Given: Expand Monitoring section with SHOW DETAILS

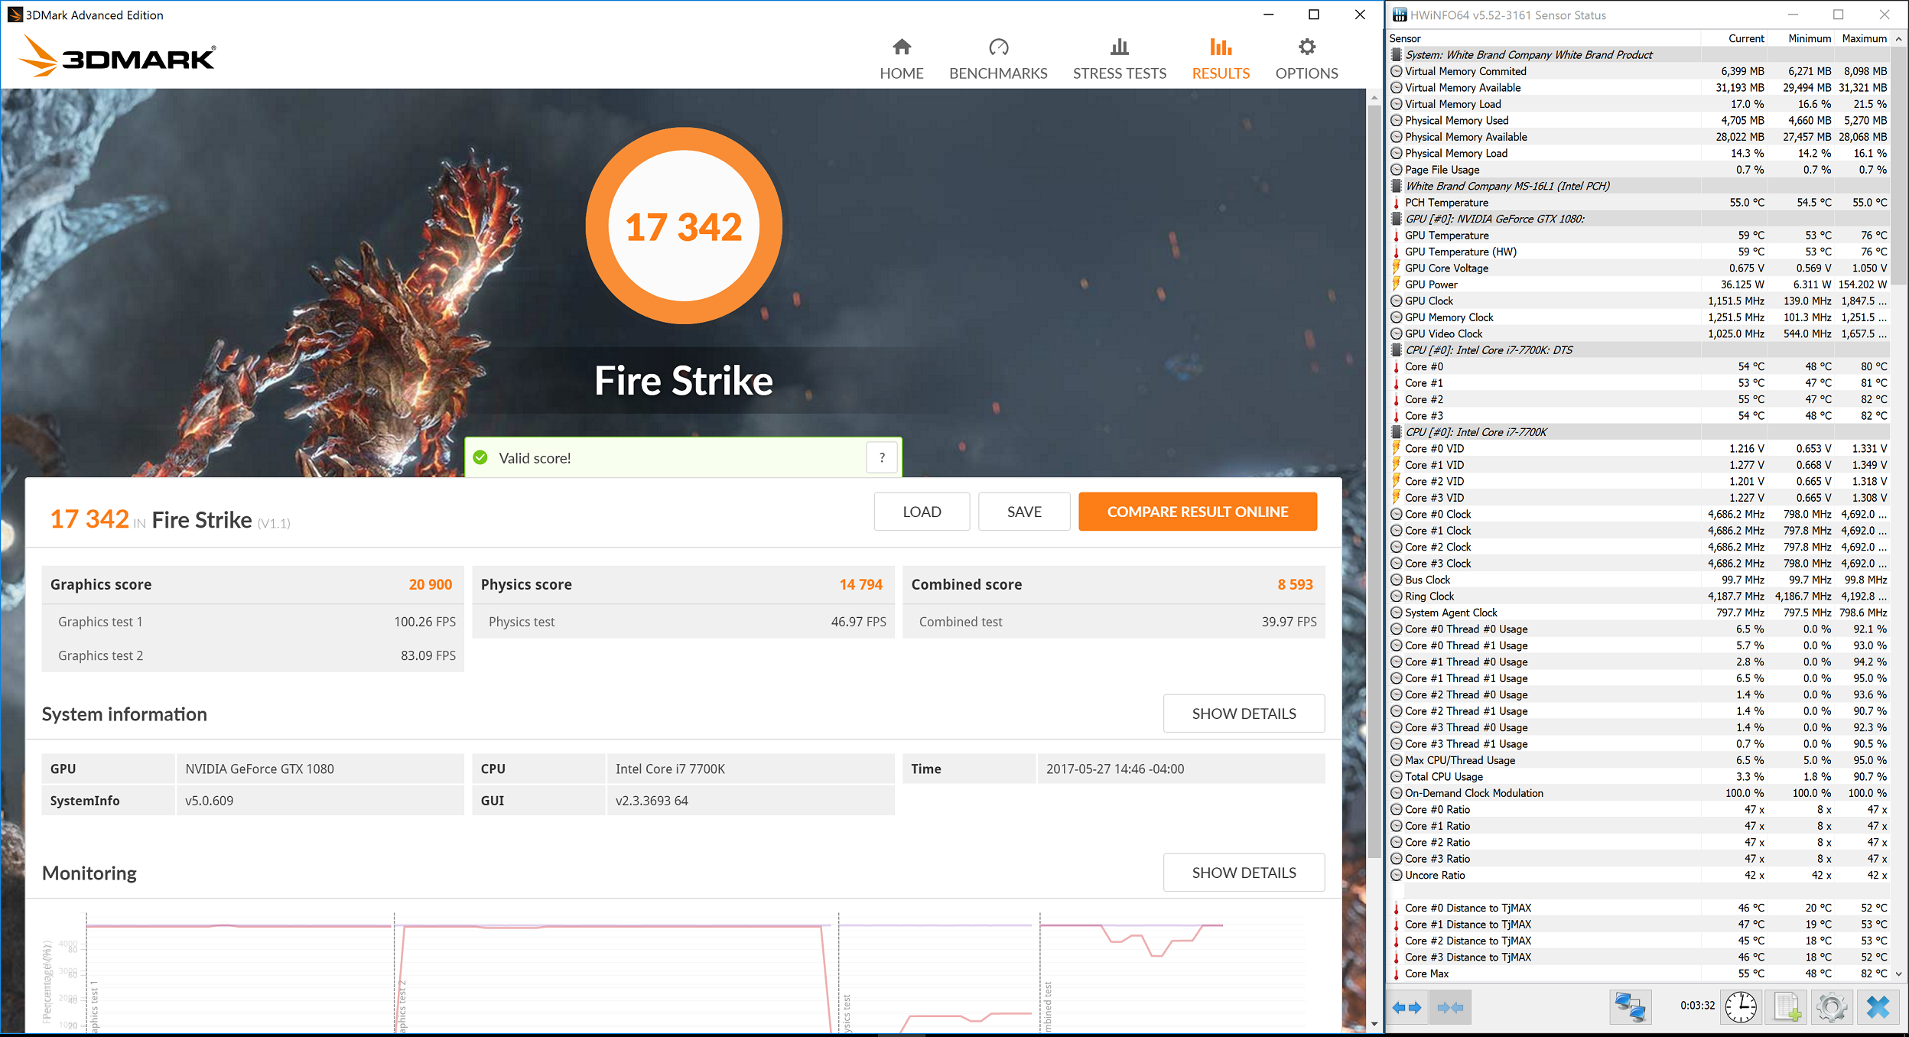Looking at the screenshot, I should click(x=1244, y=873).
